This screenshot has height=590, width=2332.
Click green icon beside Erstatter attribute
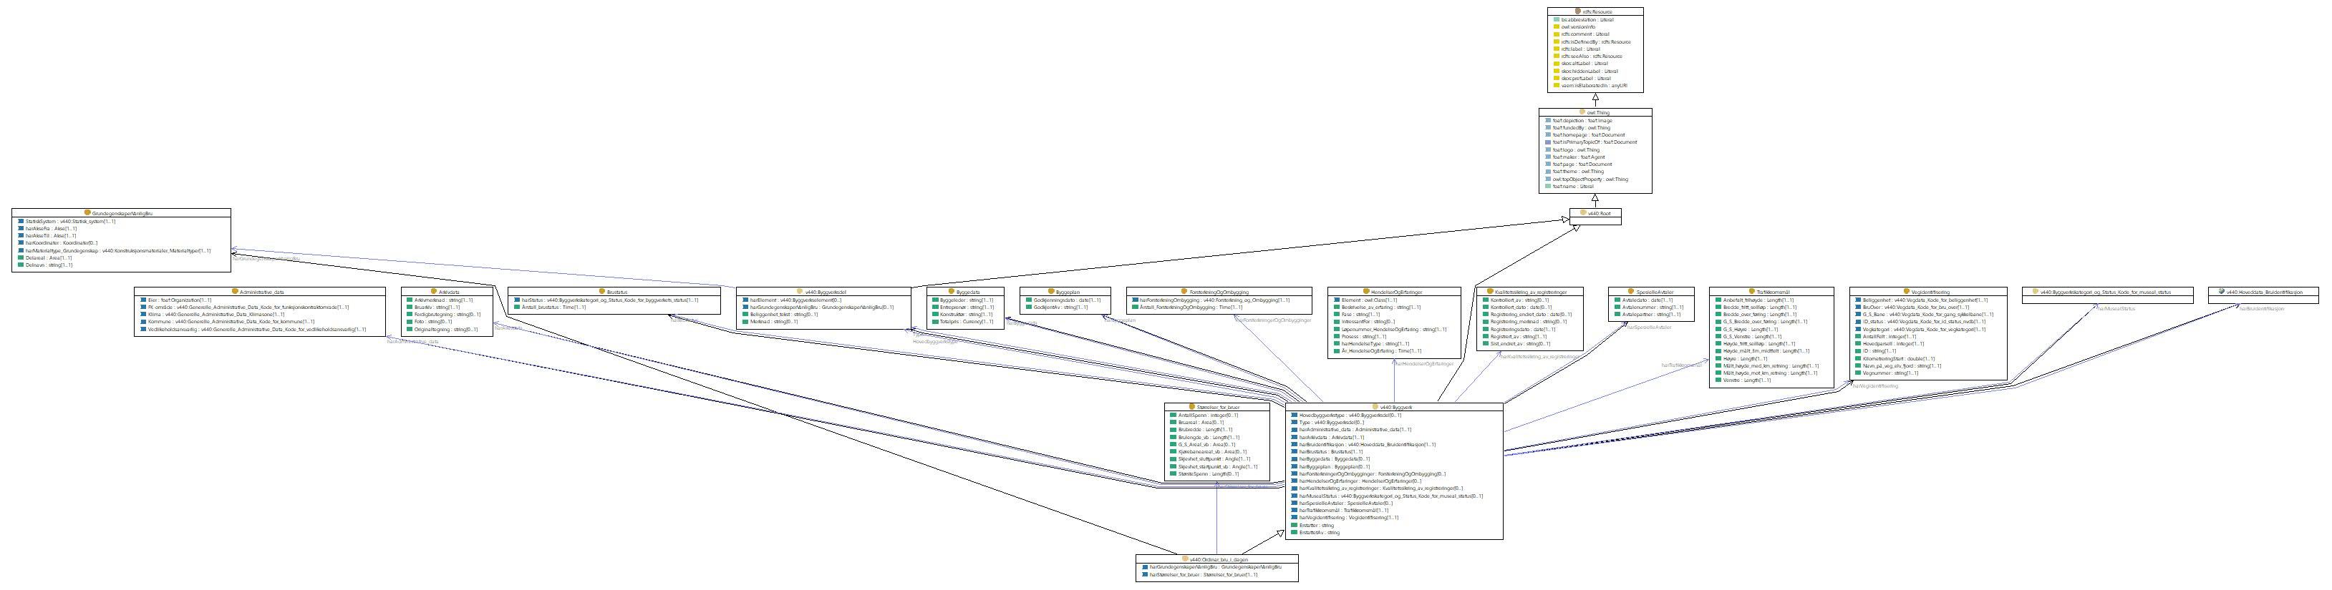coord(1295,525)
